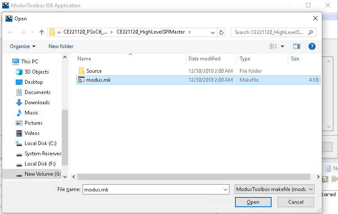Image resolution: width=338 pixels, height=214 pixels.
Task: Select the modus.mk file
Action: click(x=198, y=80)
